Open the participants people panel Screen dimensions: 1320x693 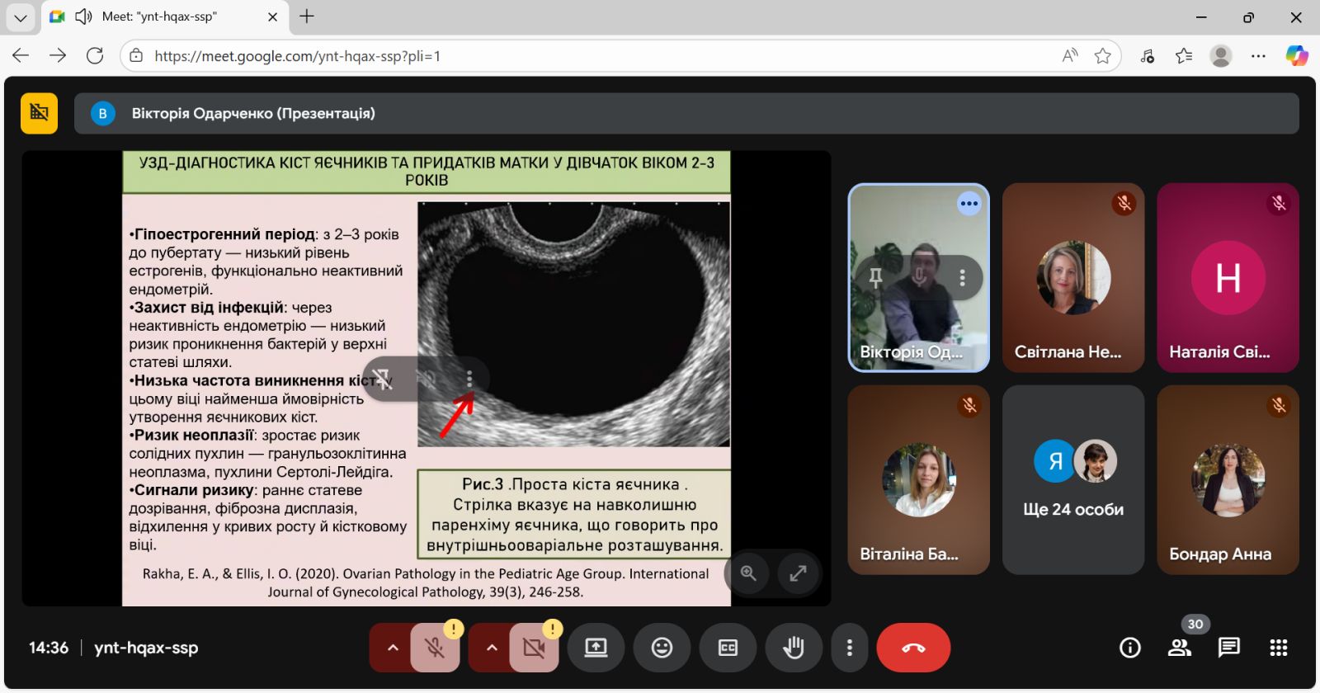(x=1180, y=648)
